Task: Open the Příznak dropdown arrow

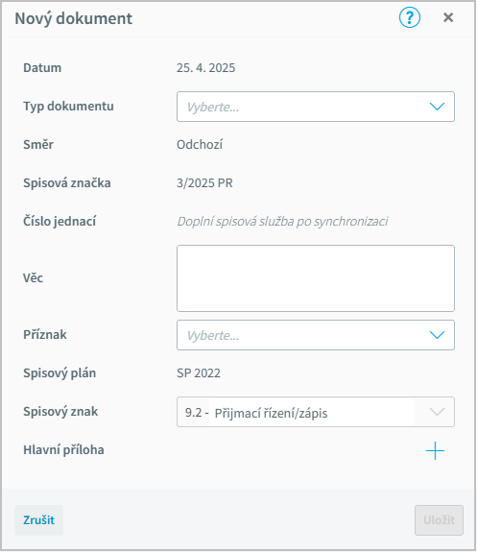Action: pyautogui.click(x=437, y=335)
